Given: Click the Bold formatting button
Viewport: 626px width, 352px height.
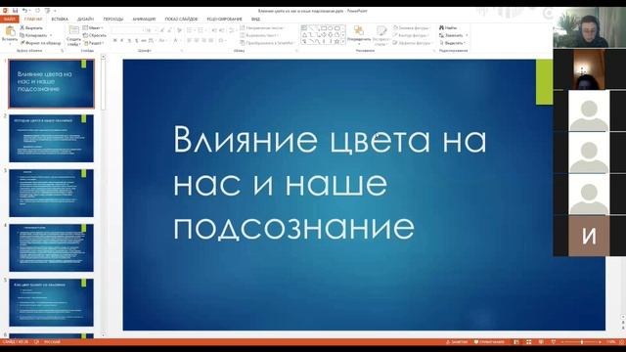Looking at the screenshot, I should [x=115, y=41].
